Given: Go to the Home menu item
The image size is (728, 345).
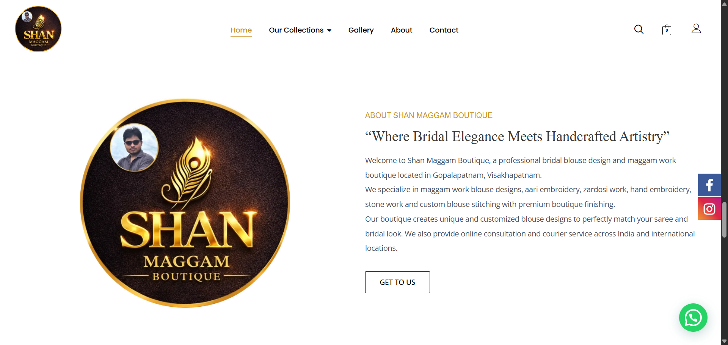Looking at the screenshot, I should (241, 30).
